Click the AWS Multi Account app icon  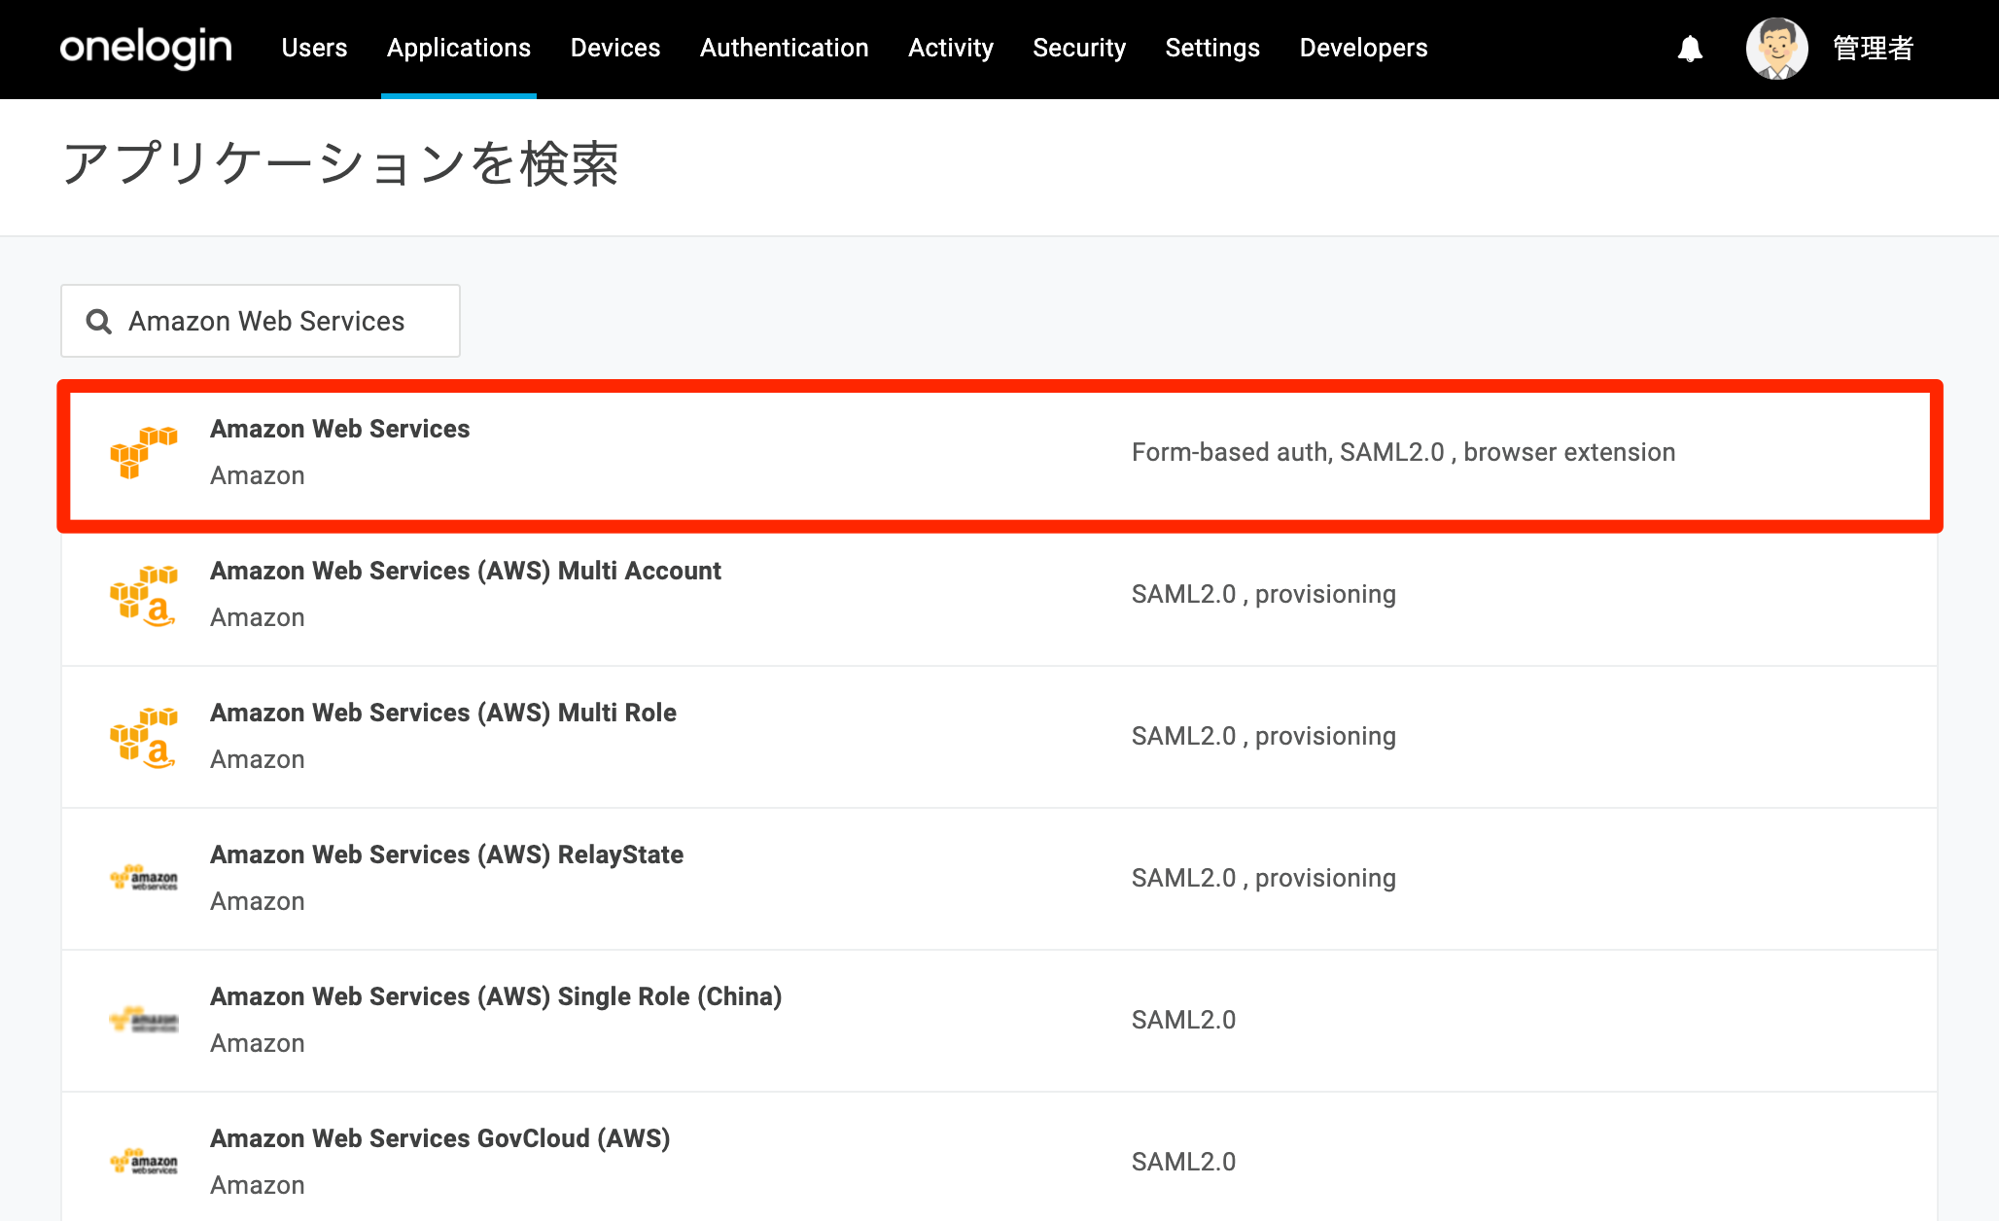click(144, 594)
